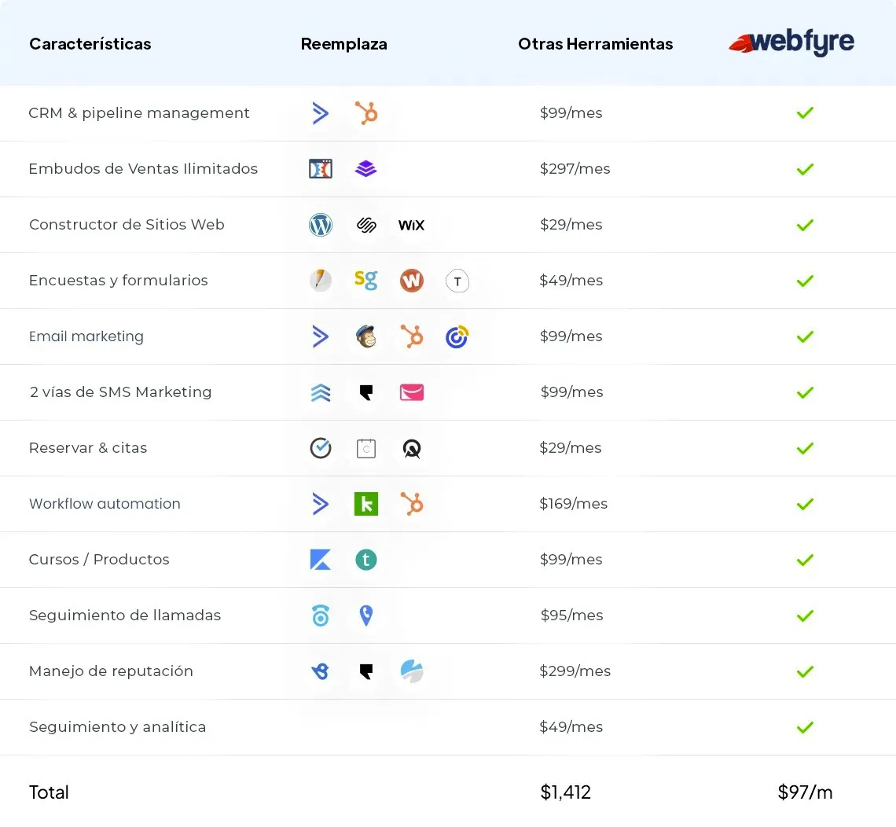
Task: Click the WordPress logo icon
Action: point(321,225)
